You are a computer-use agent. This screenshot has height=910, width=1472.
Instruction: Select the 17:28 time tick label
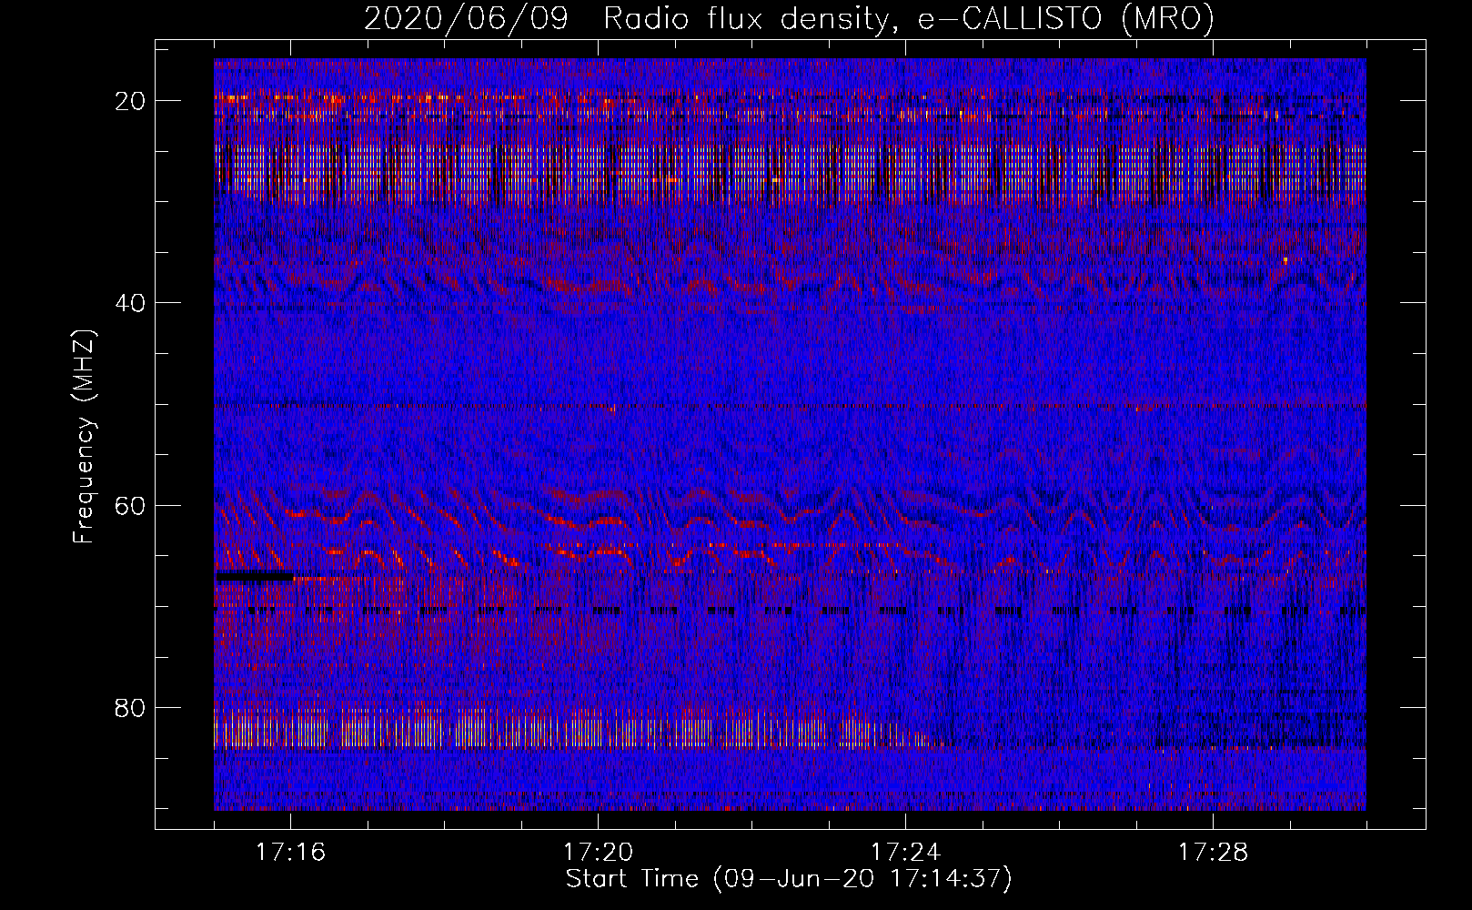(1214, 852)
